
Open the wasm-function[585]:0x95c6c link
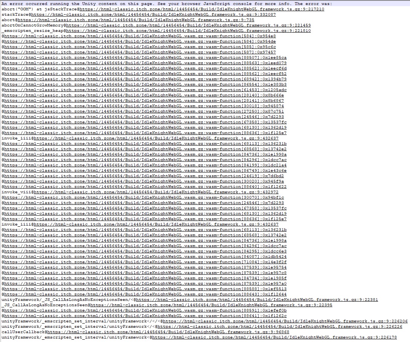140,47
